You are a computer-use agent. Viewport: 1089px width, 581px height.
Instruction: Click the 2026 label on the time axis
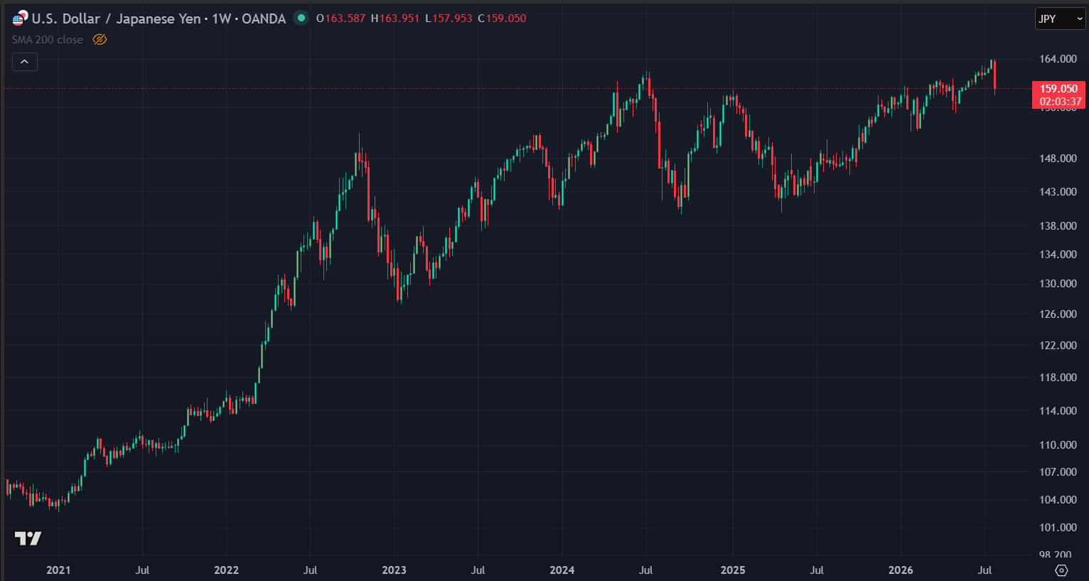(901, 570)
